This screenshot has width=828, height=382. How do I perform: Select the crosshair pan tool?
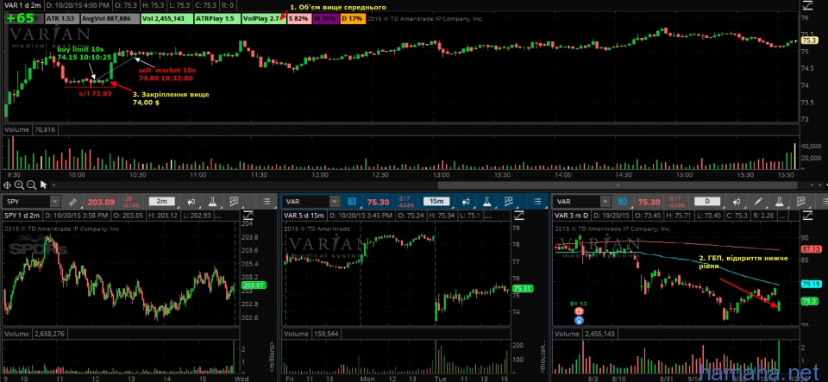(7, 185)
